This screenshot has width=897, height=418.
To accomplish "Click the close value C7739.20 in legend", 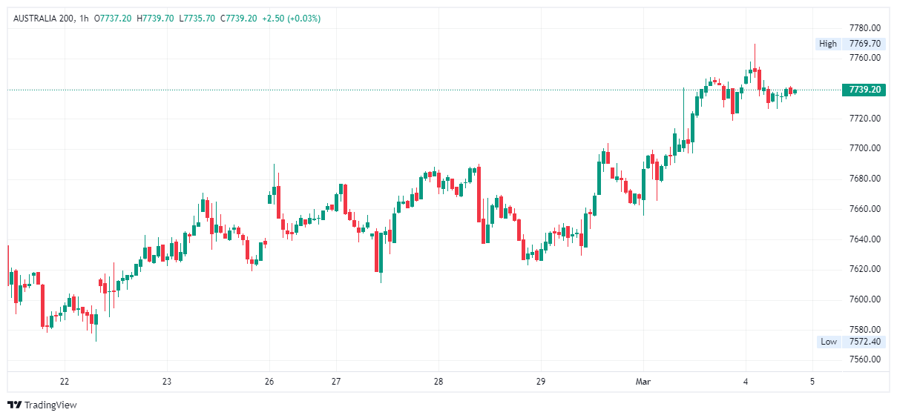I will pyautogui.click(x=239, y=18).
